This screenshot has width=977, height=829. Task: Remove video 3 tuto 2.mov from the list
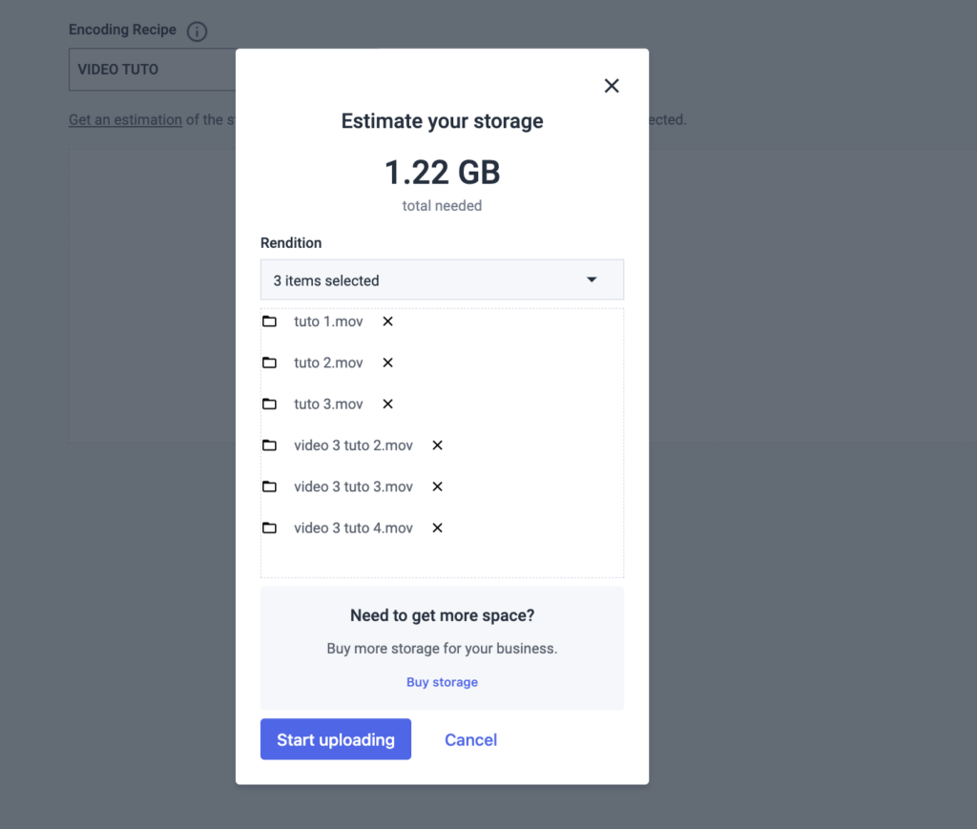[436, 446]
